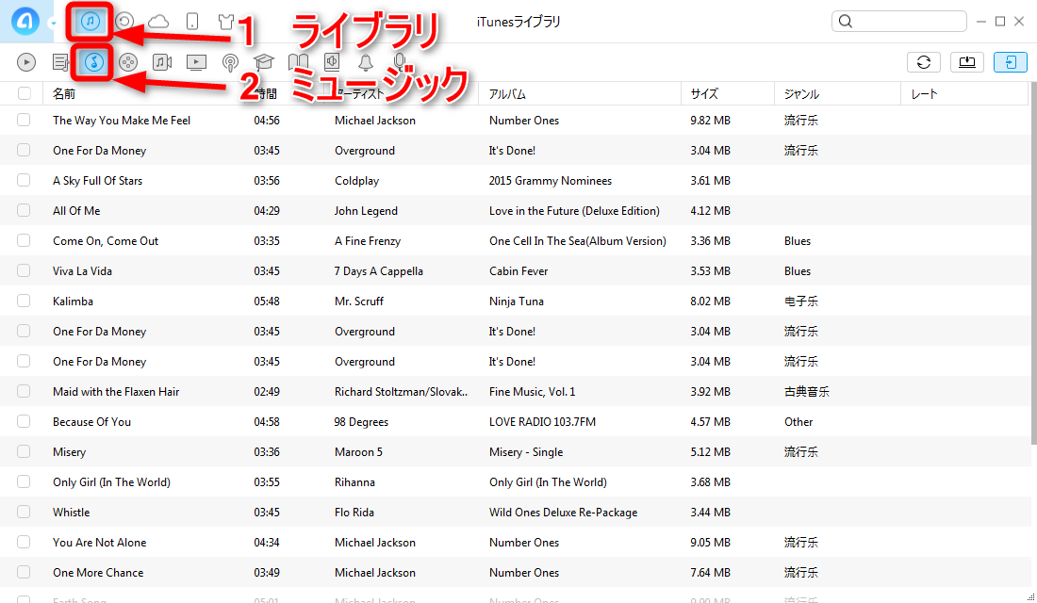Check the box for Come On, Come Out

[x=24, y=240]
